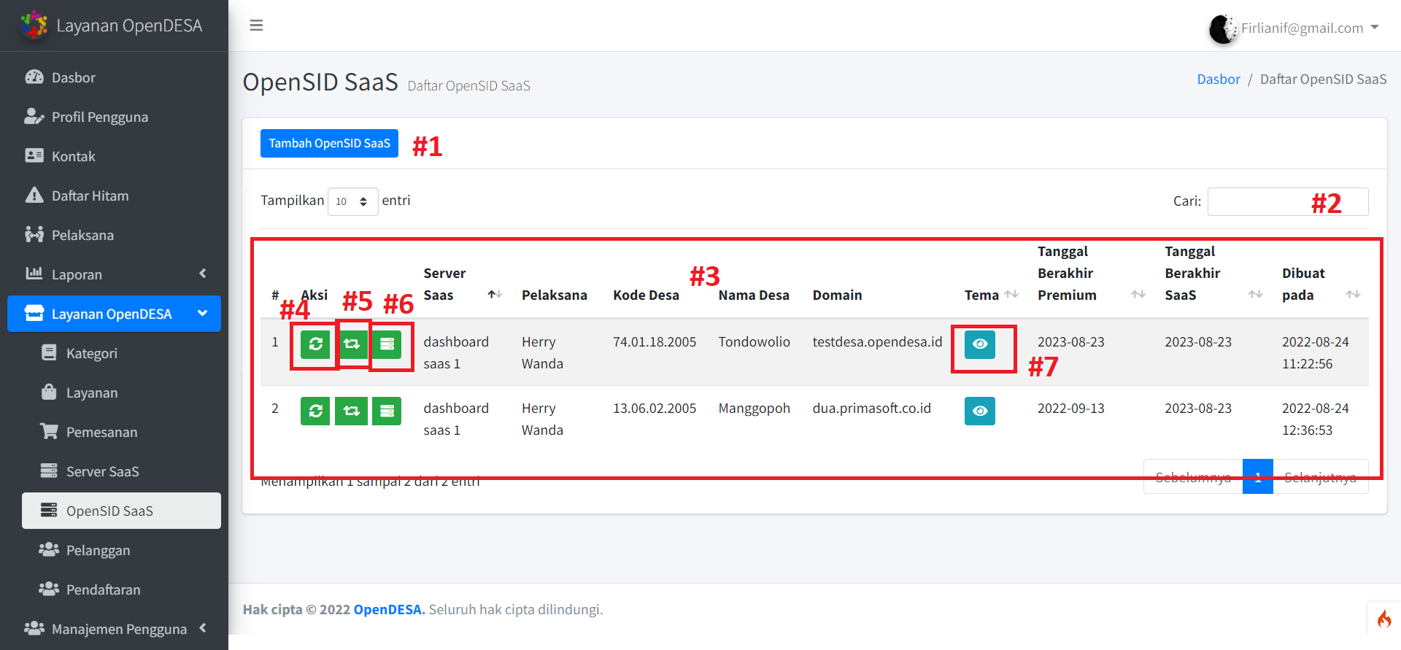Click domain dua.primasoft.co.id cell
The image size is (1401, 650).
click(x=871, y=408)
